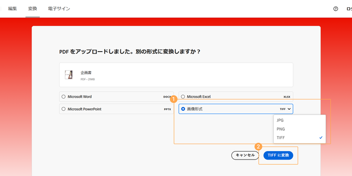Switch to the 変換 tab

32,9
